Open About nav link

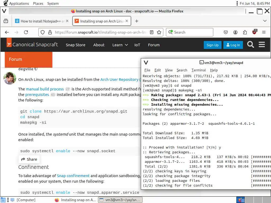coord(99,45)
